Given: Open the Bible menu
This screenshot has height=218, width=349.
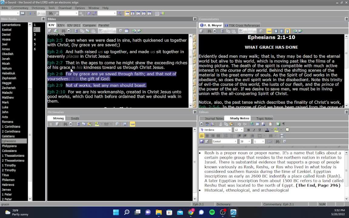Looking at the screenshot, I should (5, 8).
